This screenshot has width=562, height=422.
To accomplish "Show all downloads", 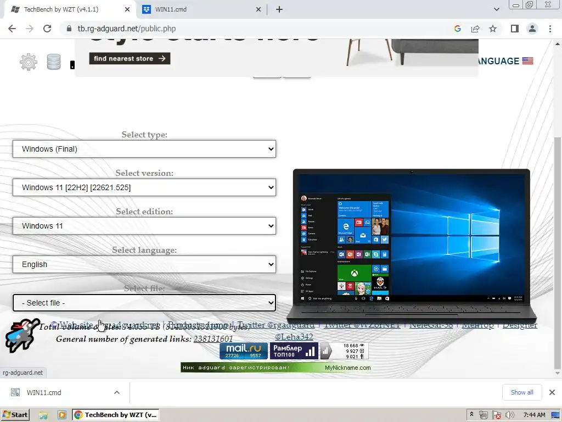I will (522, 392).
